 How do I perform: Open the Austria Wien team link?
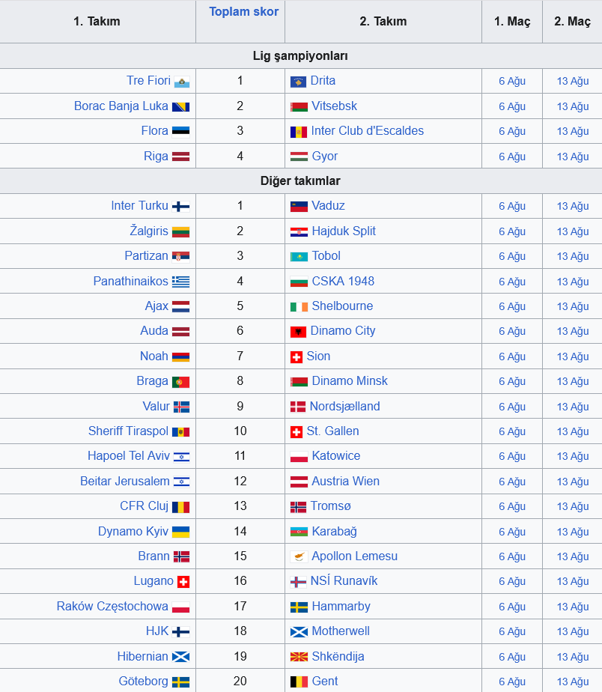[x=346, y=481]
